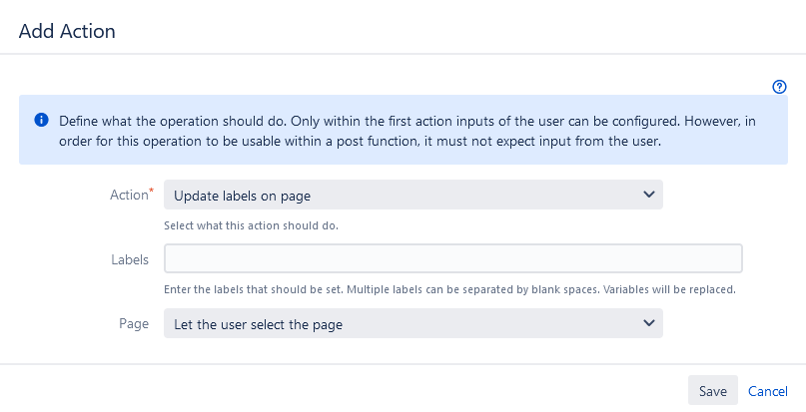Image resolution: width=806 pixels, height=412 pixels.
Task: Click the 'Page' field label
Action: [x=134, y=323]
